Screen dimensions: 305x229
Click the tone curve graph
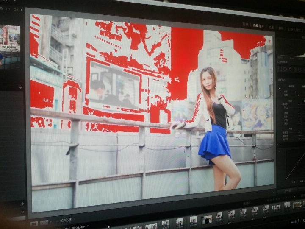295,165
